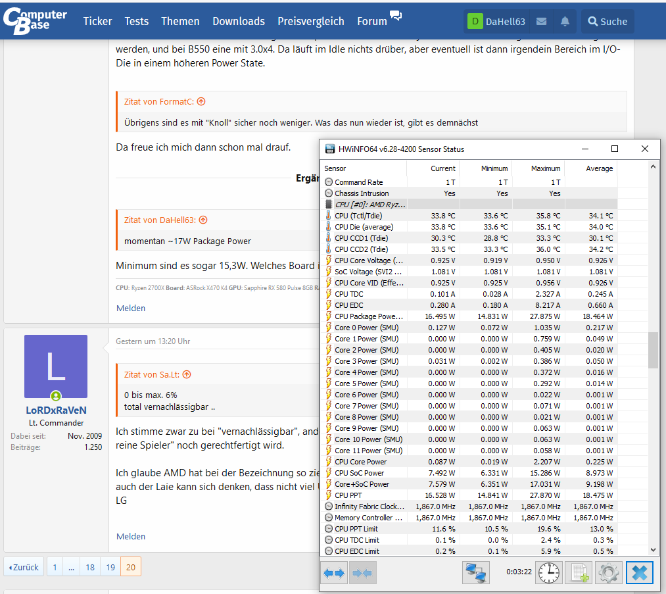
Task: Select the Core 11 Power (SMU) row
Action: [x=469, y=451]
